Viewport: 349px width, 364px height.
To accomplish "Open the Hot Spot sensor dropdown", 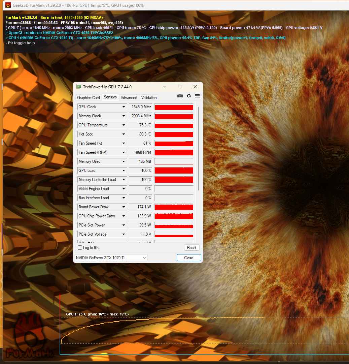I will click(x=124, y=134).
